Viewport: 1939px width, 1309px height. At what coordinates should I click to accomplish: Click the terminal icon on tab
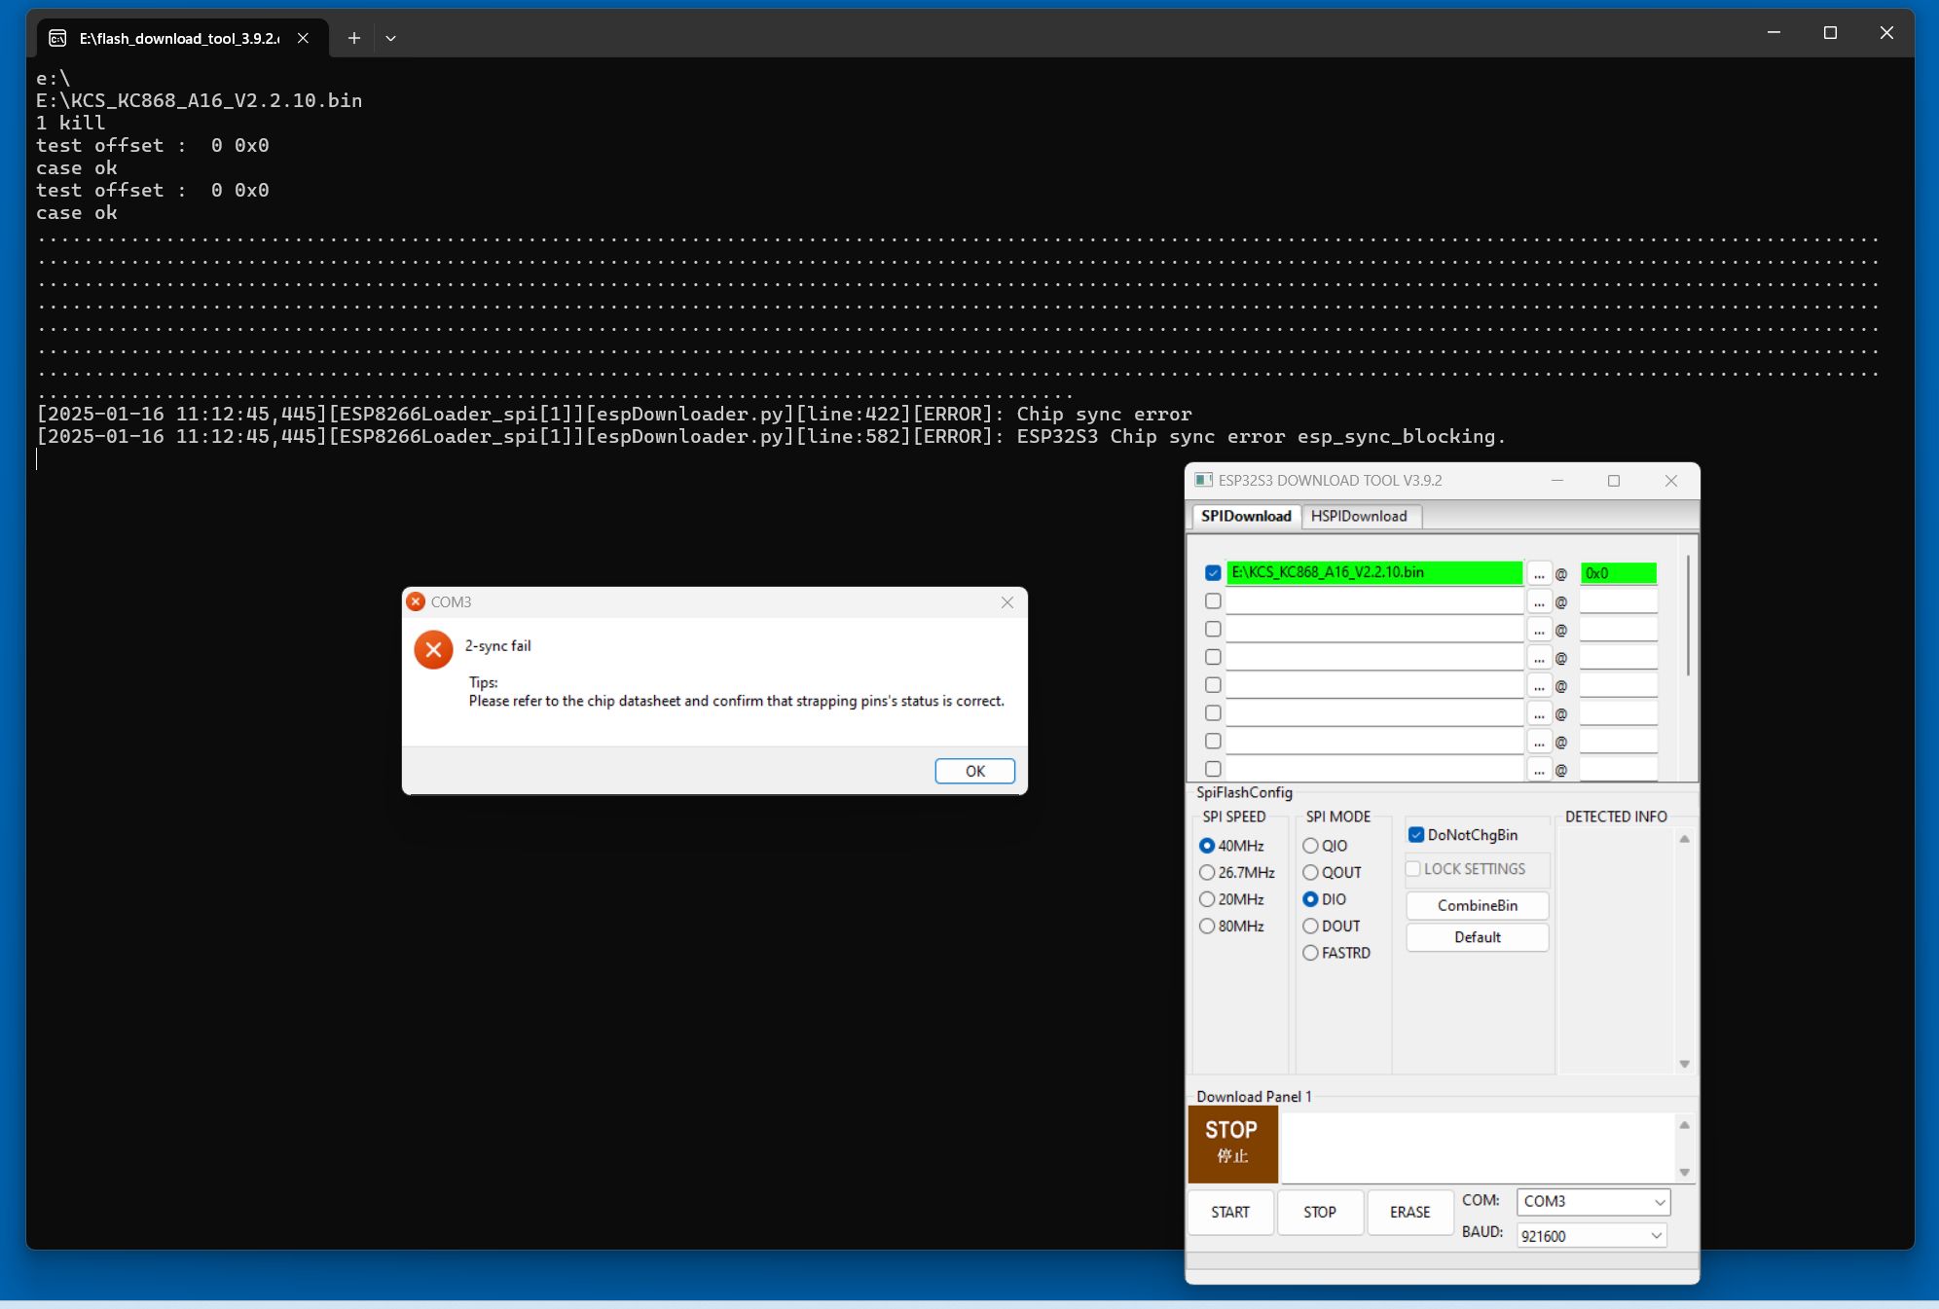pyautogui.click(x=58, y=38)
